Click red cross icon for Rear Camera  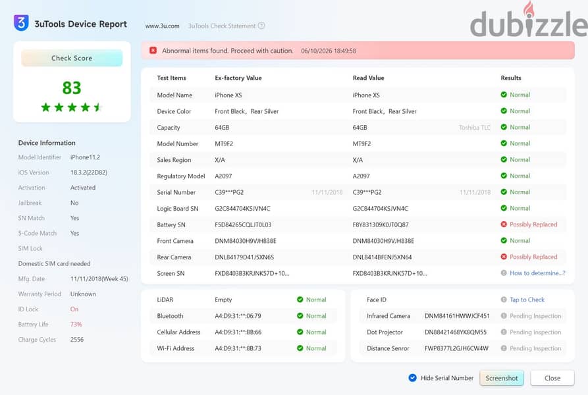(504, 257)
